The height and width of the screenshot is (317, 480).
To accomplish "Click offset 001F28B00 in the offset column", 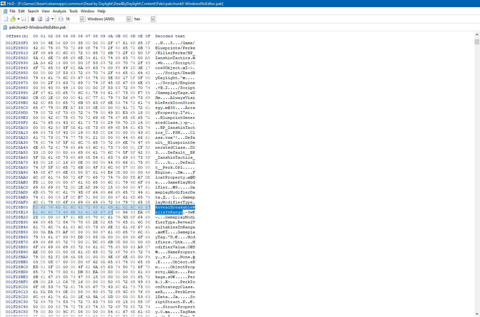I will pyautogui.click(x=17, y=207).
